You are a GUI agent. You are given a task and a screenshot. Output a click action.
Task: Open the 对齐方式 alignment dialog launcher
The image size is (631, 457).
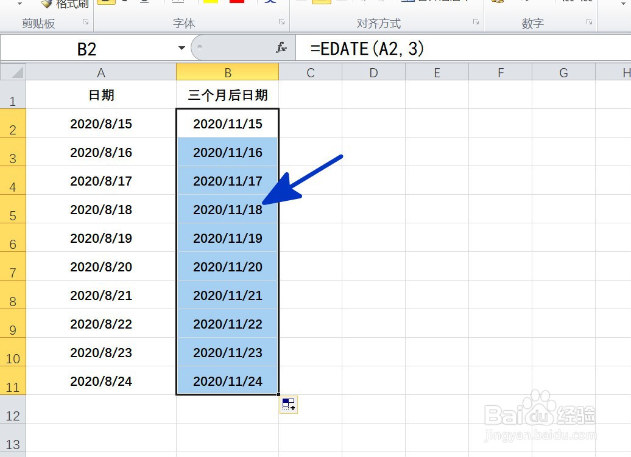tap(474, 23)
